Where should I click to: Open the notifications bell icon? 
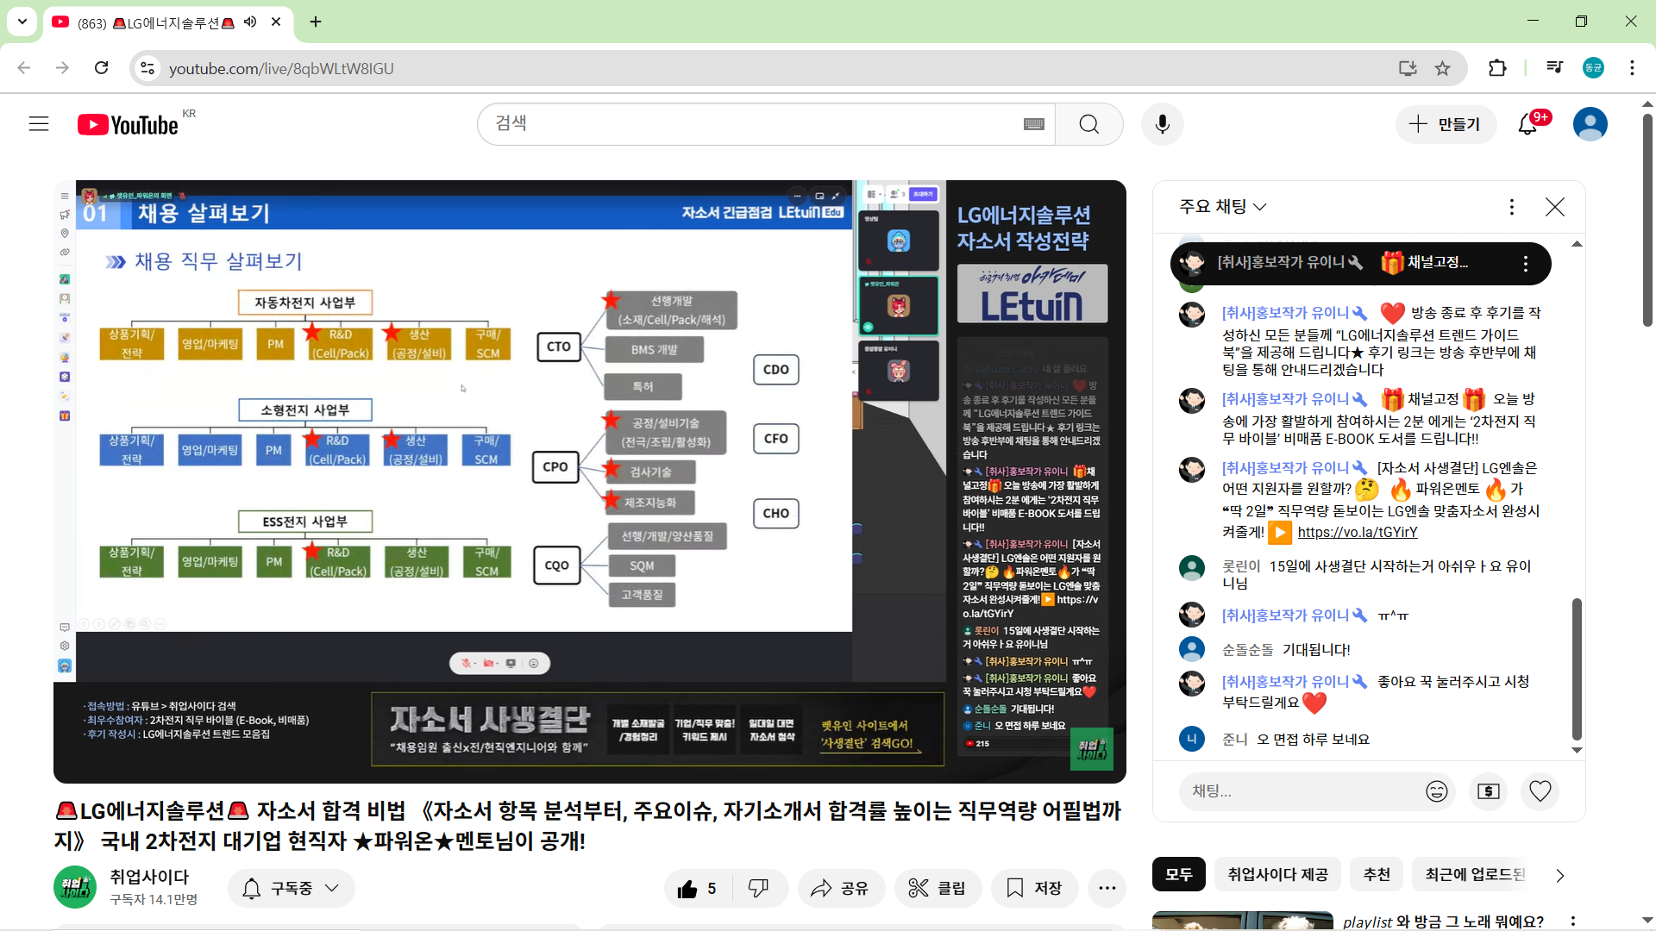pyautogui.click(x=1527, y=124)
